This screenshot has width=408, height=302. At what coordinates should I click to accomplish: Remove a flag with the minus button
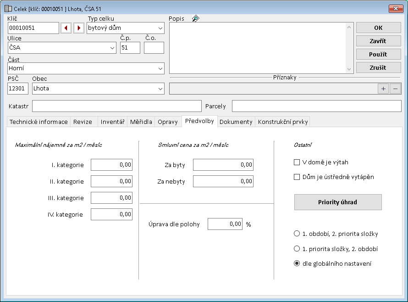(x=395, y=89)
